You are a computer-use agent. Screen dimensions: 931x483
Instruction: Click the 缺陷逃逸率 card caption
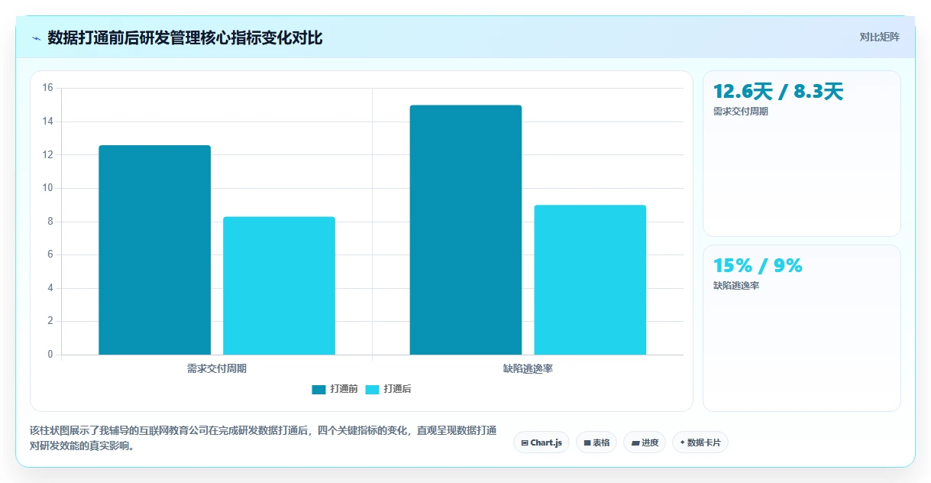736,285
